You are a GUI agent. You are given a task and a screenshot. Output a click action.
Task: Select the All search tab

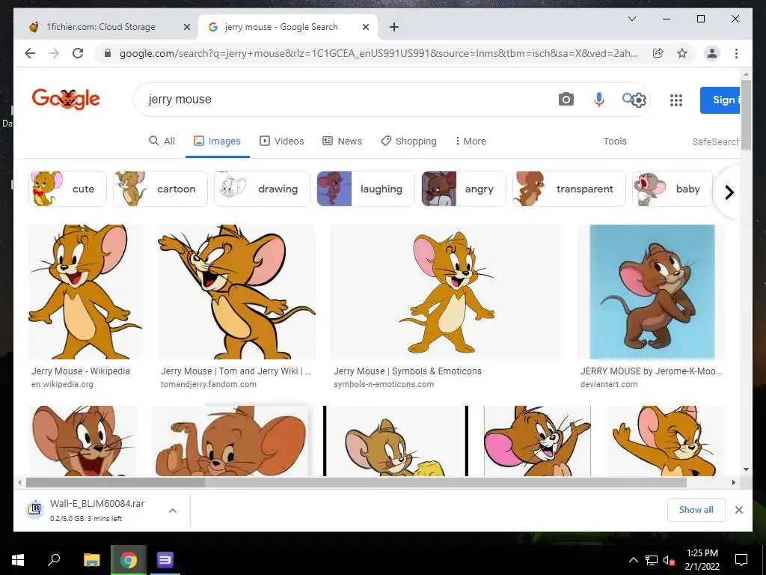[x=162, y=142]
